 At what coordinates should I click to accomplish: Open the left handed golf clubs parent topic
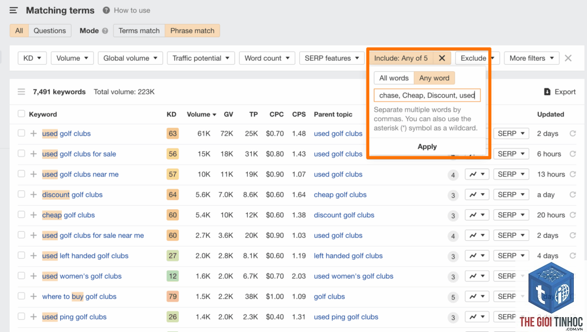[x=348, y=256]
